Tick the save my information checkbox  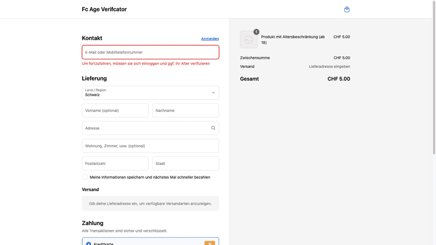click(85, 177)
